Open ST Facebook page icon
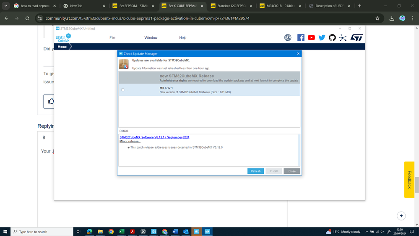 [301, 38]
